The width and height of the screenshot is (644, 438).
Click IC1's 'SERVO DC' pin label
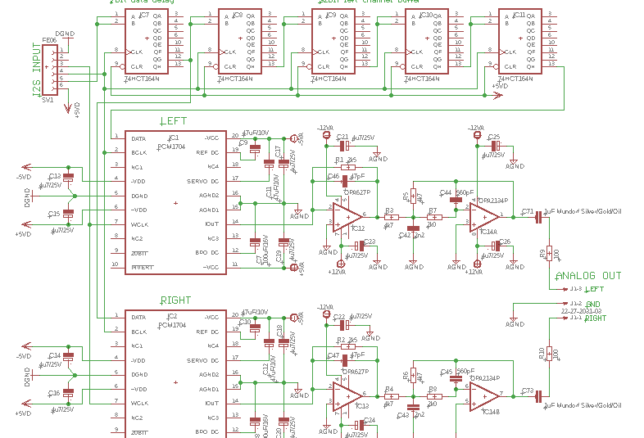point(203,182)
